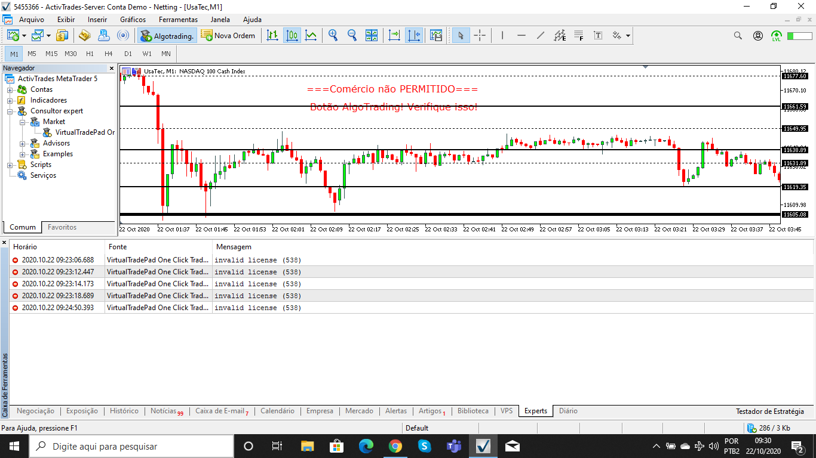The image size is (816, 458).
Task: Select the M5 timeframe
Action: pos(32,54)
